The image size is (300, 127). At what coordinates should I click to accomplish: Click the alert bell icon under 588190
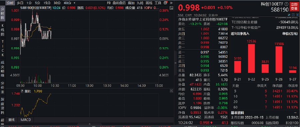[293, 15]
